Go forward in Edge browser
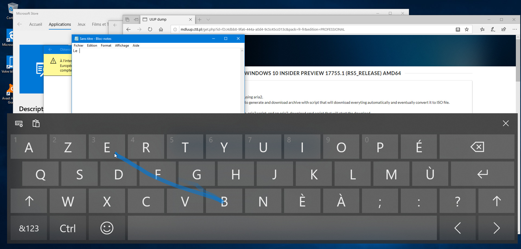The height and width of the screenshot is (249, 521). pos(139,29)
